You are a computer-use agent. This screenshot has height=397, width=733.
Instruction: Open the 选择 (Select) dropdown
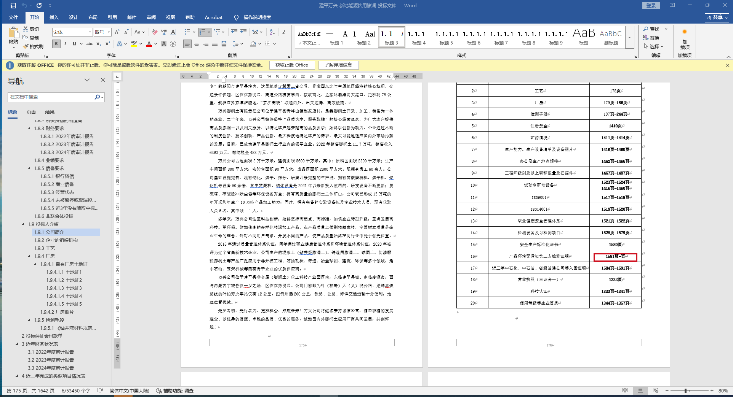tap(654, 46)
